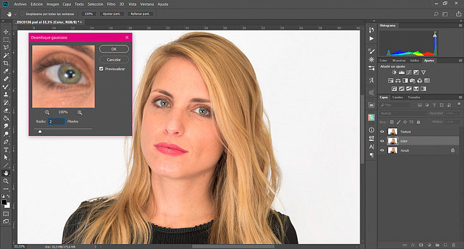Create new group folder icon
Screen dimensions: 464x249
(437, 245)
